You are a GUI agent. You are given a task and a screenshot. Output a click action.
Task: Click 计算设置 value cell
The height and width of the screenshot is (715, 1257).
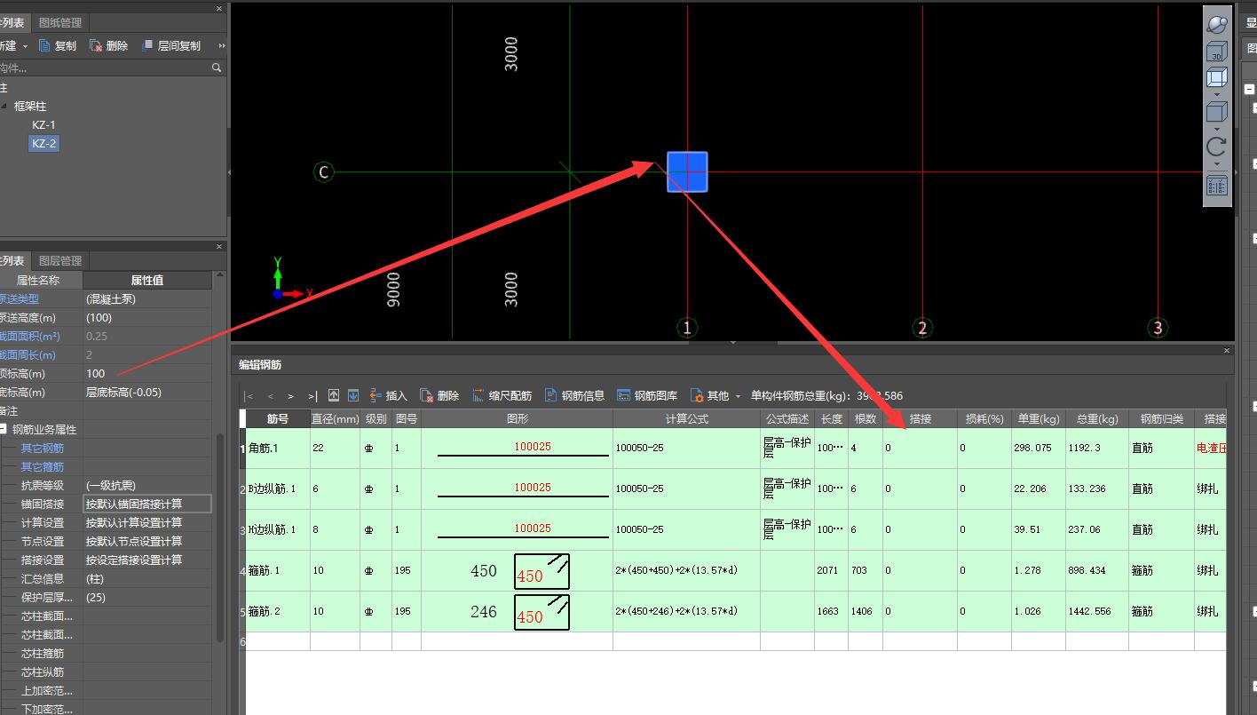[x=147, y=522]
